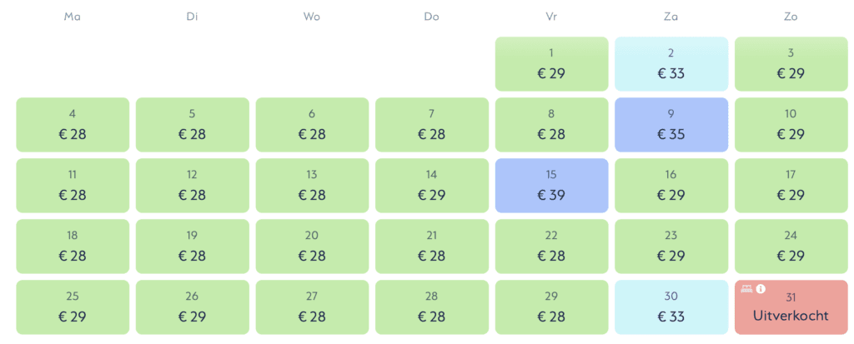Pick Saturday 2 for € 33
Image resolution: width=854 pixels, height=344 pixels.
pyautogui.click(x=671, y=64)
